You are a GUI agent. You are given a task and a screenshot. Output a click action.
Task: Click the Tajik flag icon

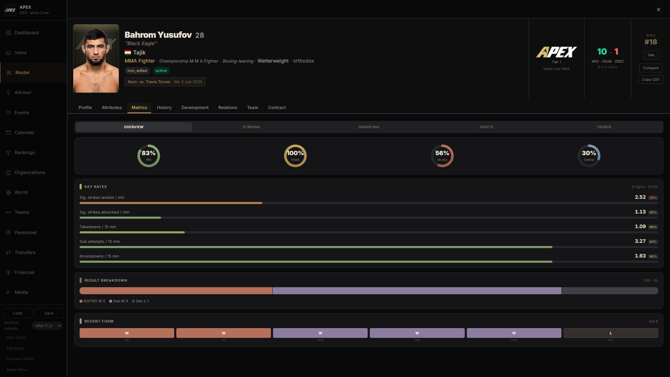coord(128,52)
